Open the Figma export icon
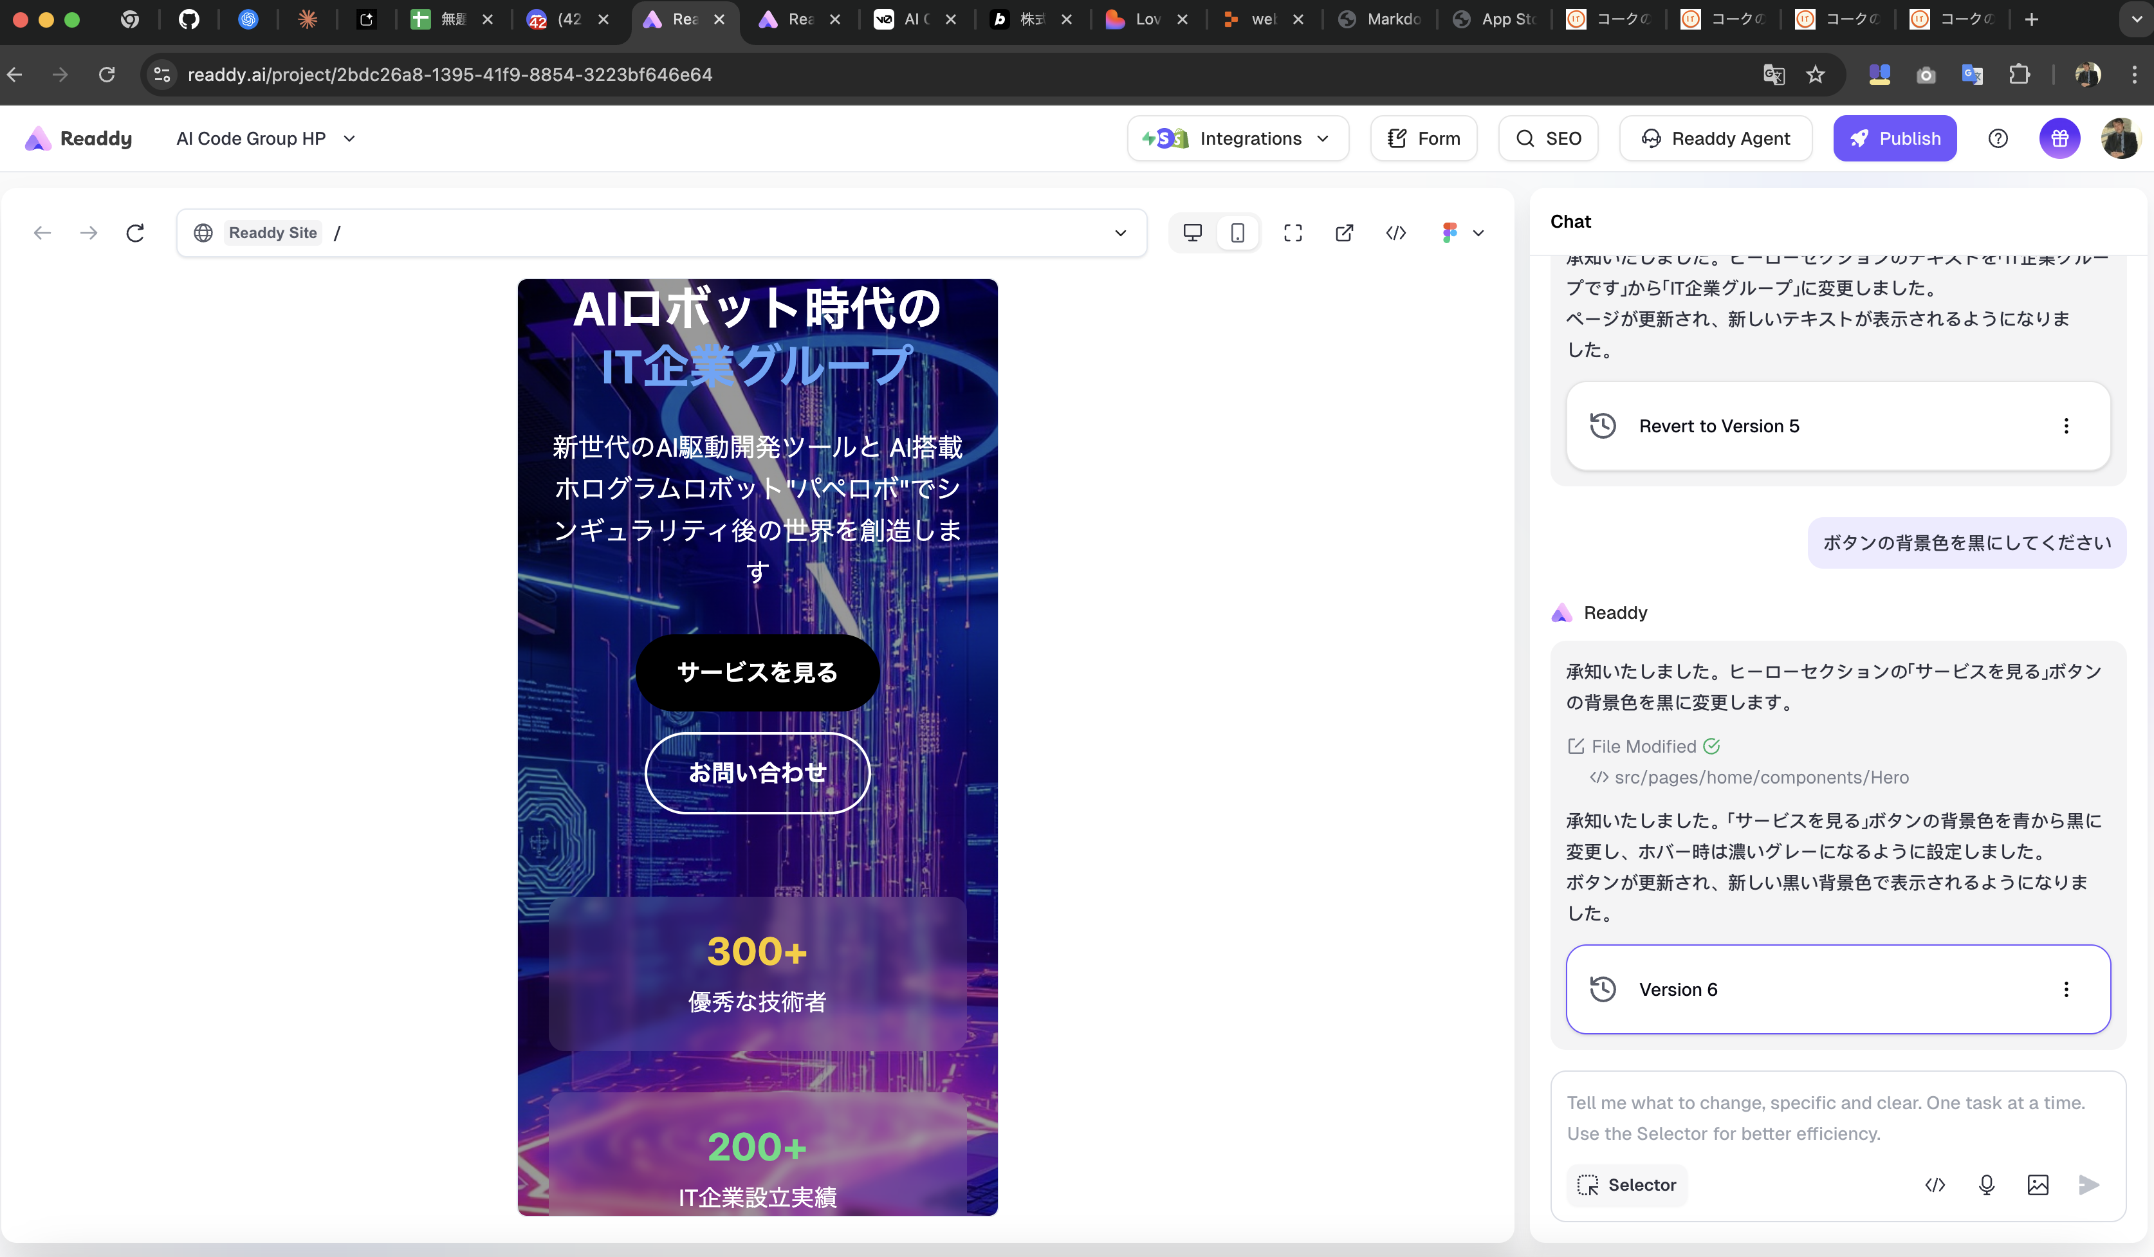This screenshot has height=1257, width=2154. coord(1450,232)
